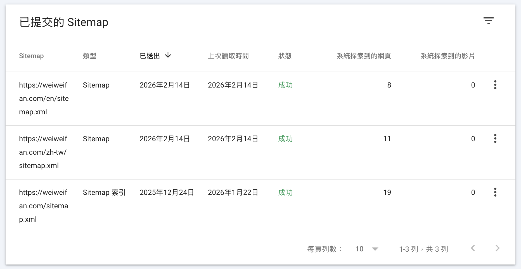Screen dimensions: 521x269
Task: Open the weiweifan.com/en/sitemap.xml entry
Action: tap(44, 98)
